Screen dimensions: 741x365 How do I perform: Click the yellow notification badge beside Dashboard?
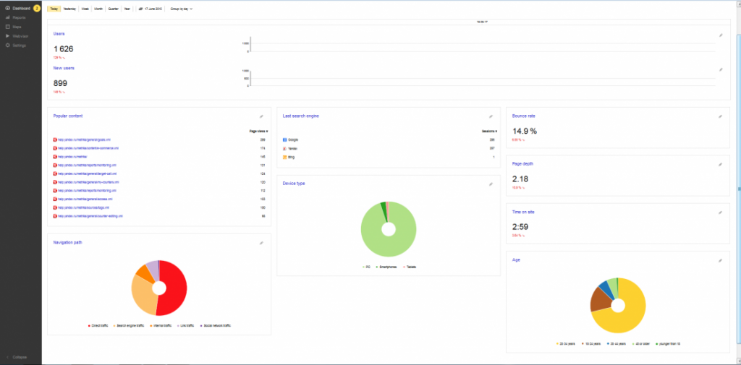point(37,8)
